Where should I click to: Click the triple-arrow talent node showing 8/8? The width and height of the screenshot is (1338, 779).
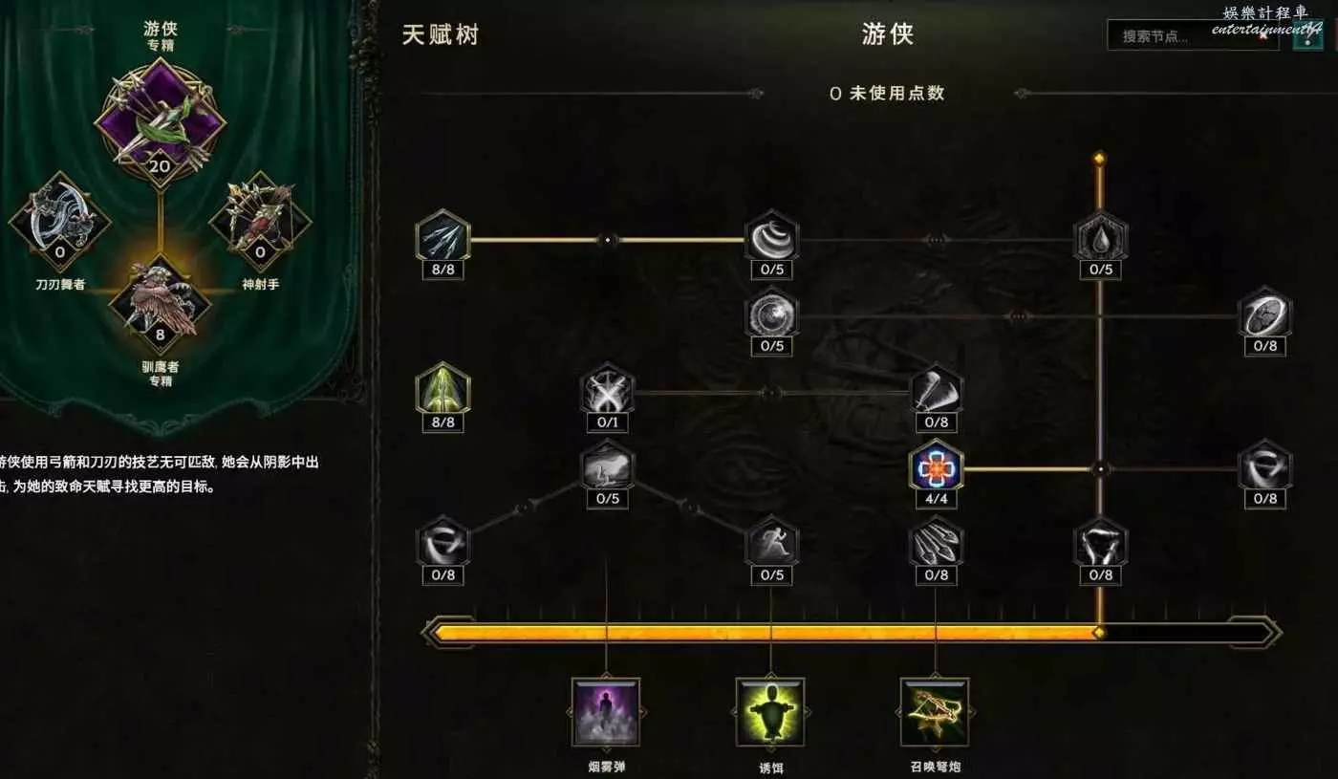click(442, 236)
